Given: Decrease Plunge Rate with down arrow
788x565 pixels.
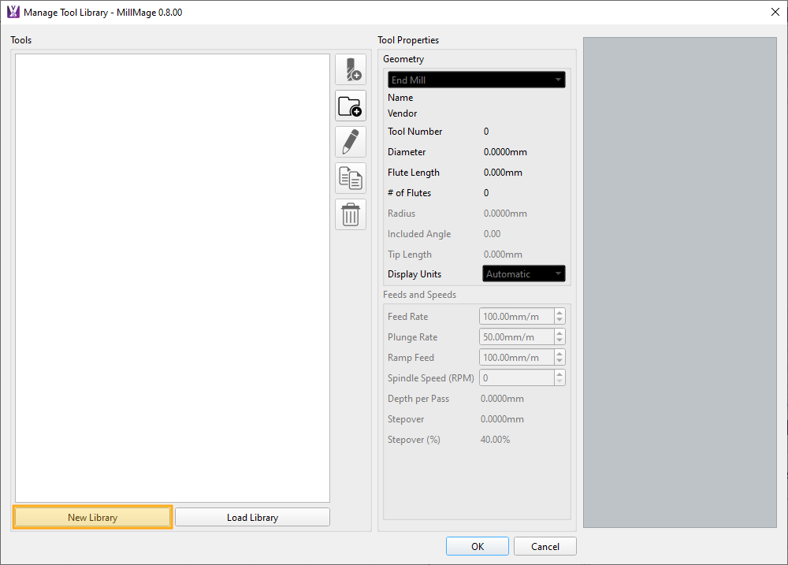Looking at the screenshot, I should coord(559,341).
